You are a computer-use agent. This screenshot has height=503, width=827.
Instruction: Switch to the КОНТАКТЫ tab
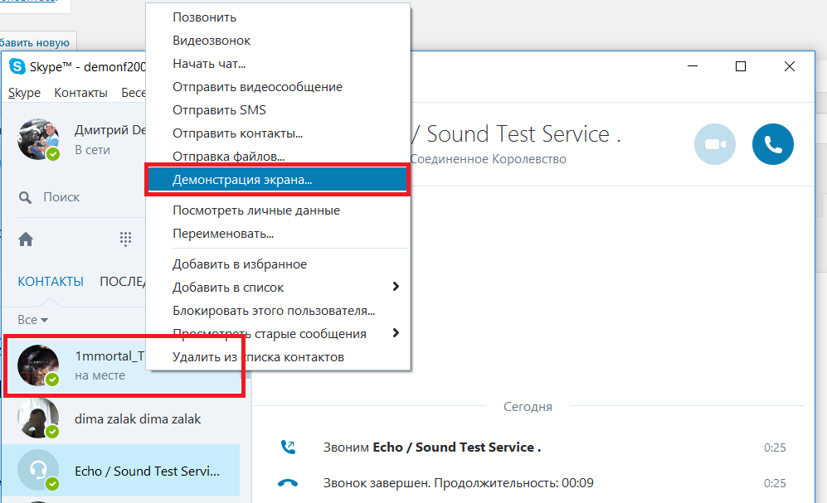(51, 281)
